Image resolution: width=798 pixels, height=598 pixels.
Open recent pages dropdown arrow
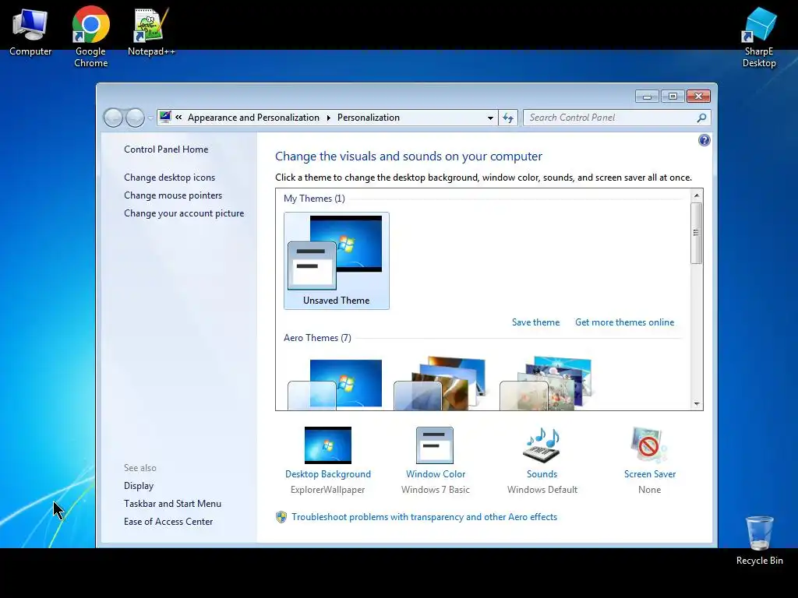(150, 118)
